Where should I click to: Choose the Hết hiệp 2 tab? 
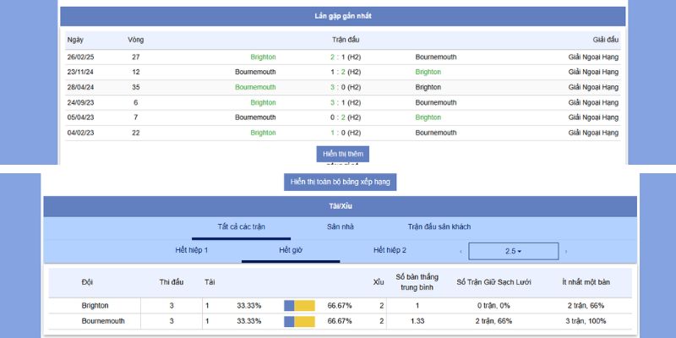point(390,250)
